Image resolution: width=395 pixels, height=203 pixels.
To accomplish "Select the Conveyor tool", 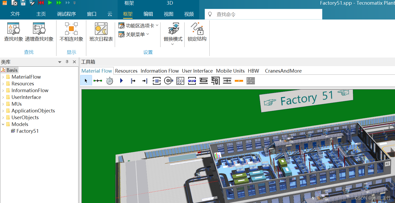I will pos(204,81).
